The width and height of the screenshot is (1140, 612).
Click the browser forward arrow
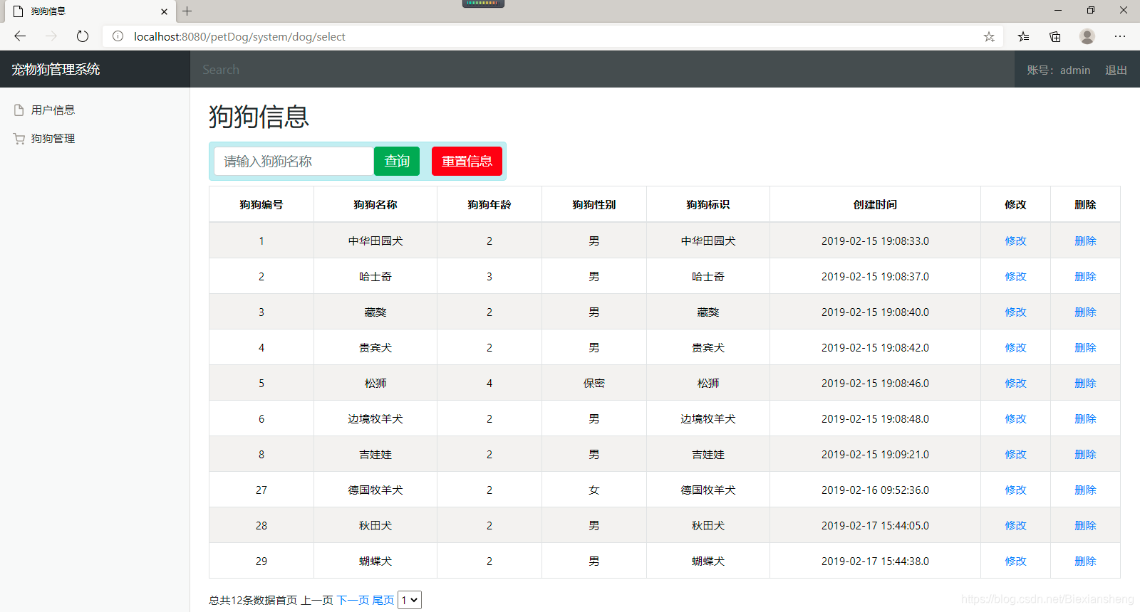click(51, 36)
